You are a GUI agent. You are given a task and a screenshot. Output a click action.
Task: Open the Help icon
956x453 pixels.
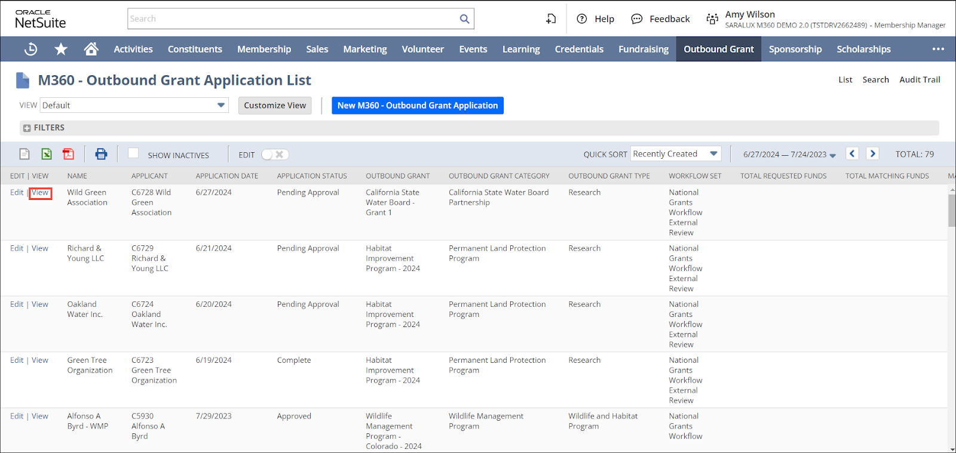coord(582,19)
